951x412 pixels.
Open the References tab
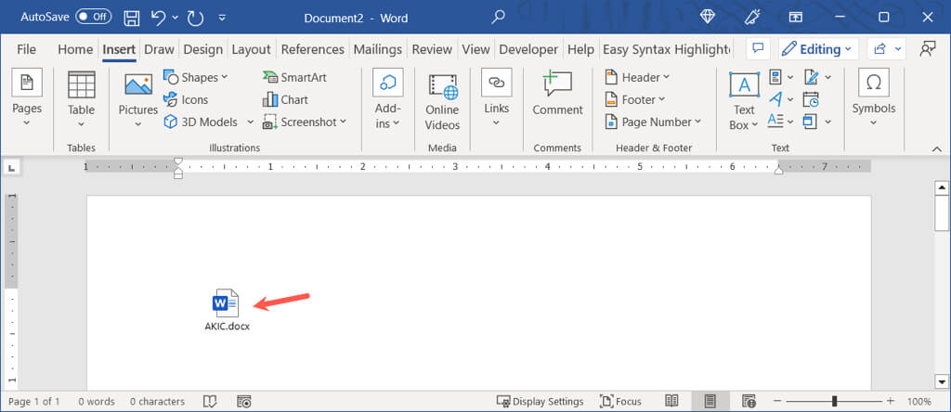click(313, 49)
